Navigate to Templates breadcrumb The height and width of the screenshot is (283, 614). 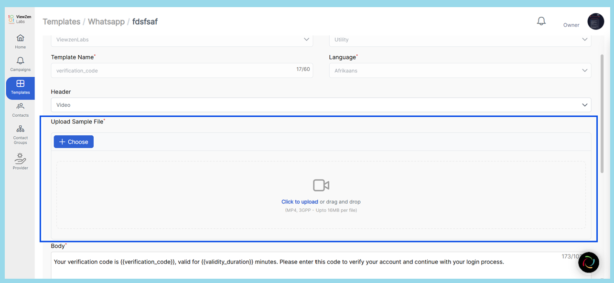coord(61,21)
